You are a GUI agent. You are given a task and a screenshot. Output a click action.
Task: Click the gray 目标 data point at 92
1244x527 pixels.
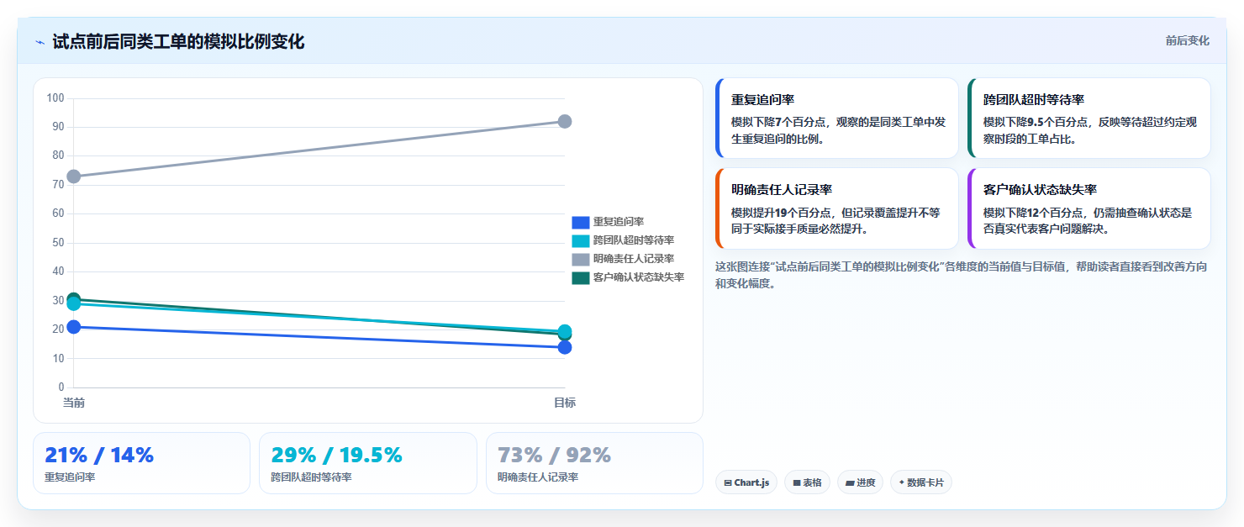click(565, 122)
